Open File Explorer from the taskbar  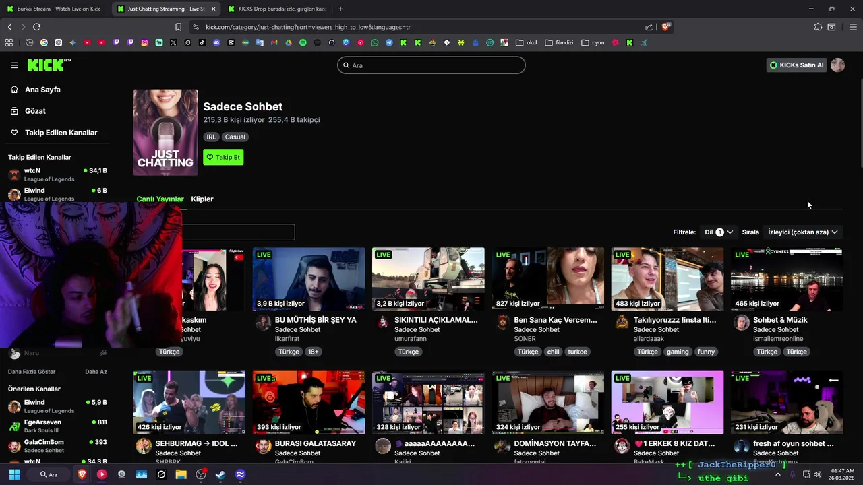click(181, 474)
